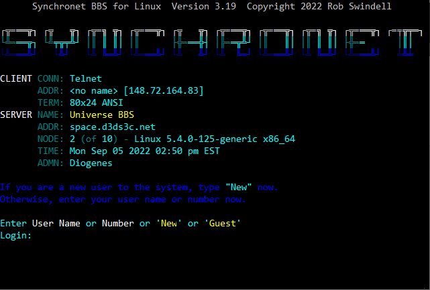Click the 'Number' word in login prompt
Viewport: 430px width, 290px height.
click(x=117, y=224)
